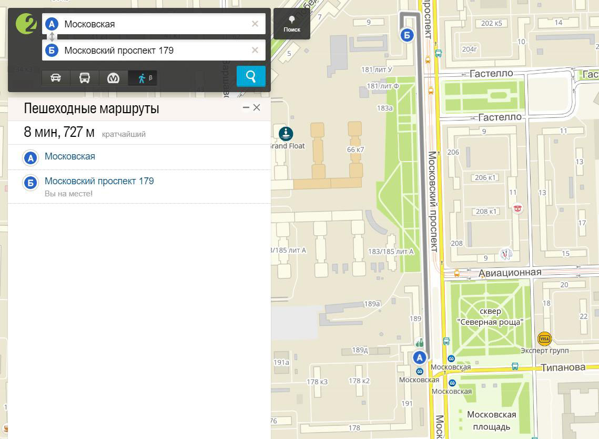Click start marker A on map
Viewport: 599px width, 439px height.
click(419, 357)
